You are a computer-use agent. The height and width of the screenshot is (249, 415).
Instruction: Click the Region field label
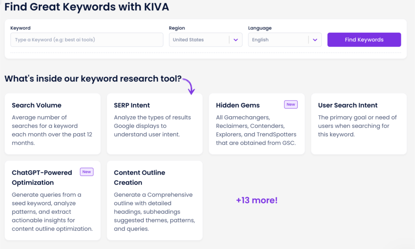(177, 28)
